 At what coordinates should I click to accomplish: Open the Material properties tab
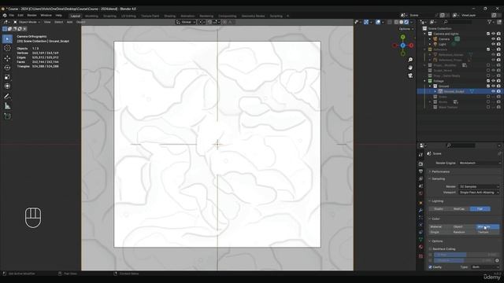[x=421, y=247]
